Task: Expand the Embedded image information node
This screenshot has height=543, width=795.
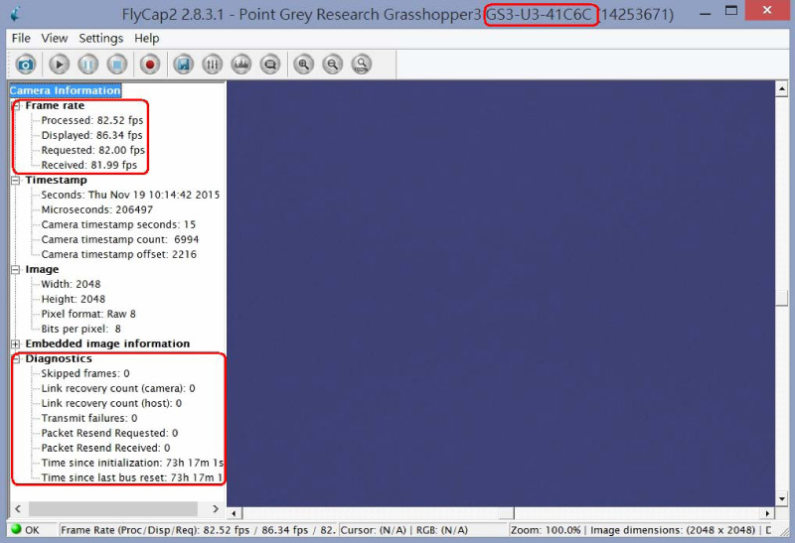Action: (x=17, y=344)
